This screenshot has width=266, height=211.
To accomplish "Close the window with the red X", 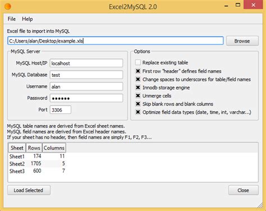I will pos(253,4).
